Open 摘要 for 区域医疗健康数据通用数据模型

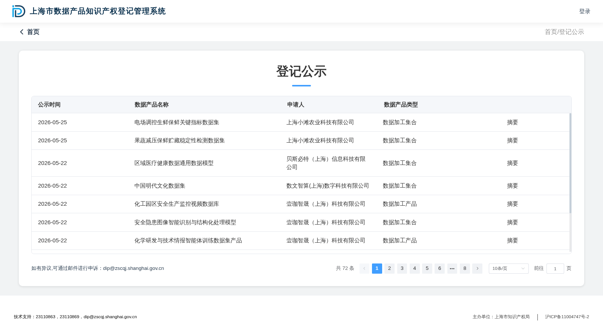tap(513, 163)
